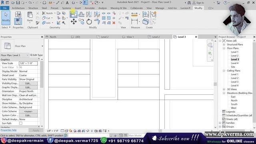Click the Text 'A' icon in quick access toolbar

click(x=67, y=3)
